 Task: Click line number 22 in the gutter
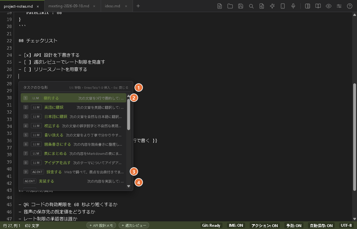point(9,41)
